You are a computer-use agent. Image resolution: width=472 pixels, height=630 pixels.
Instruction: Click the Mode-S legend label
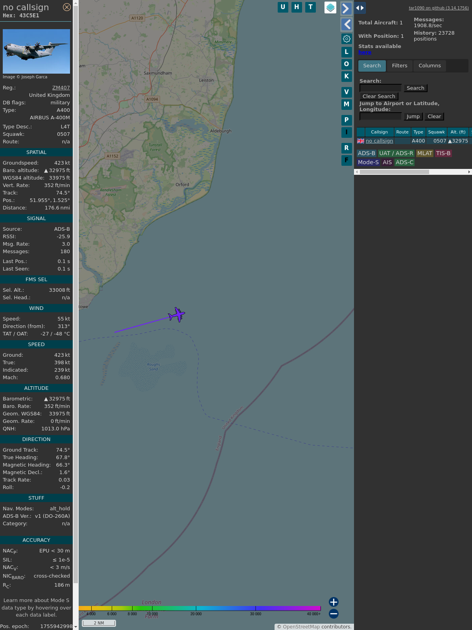(368, 163)
